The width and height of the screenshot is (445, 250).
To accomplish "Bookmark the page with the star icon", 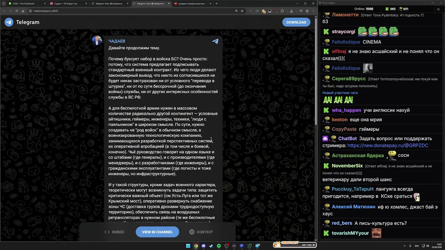I will (x=242, y=11).
